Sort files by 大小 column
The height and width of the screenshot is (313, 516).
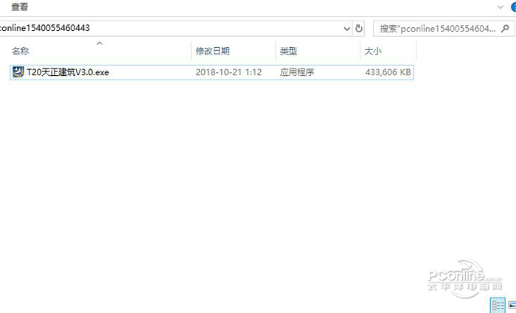point(373,51)
